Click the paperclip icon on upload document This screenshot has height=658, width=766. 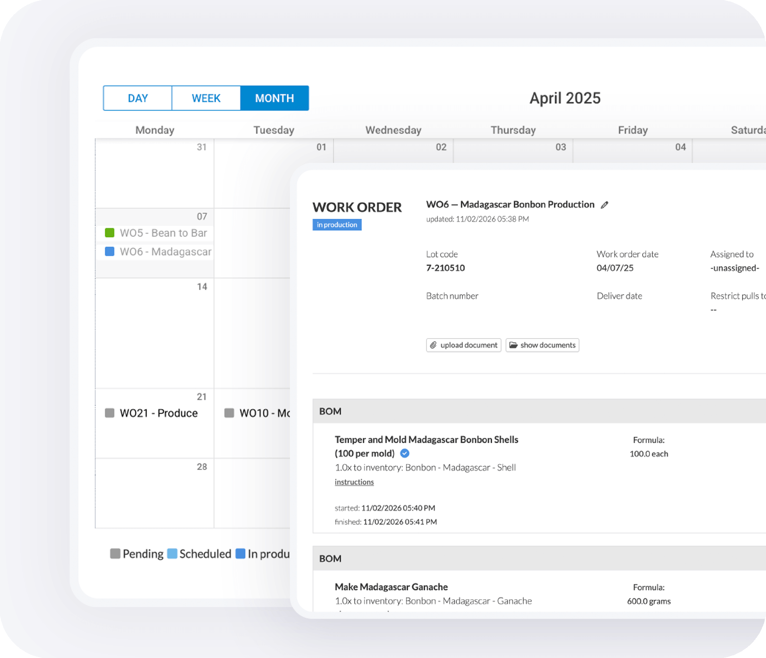pyautogui.click(x=433, y=345)
